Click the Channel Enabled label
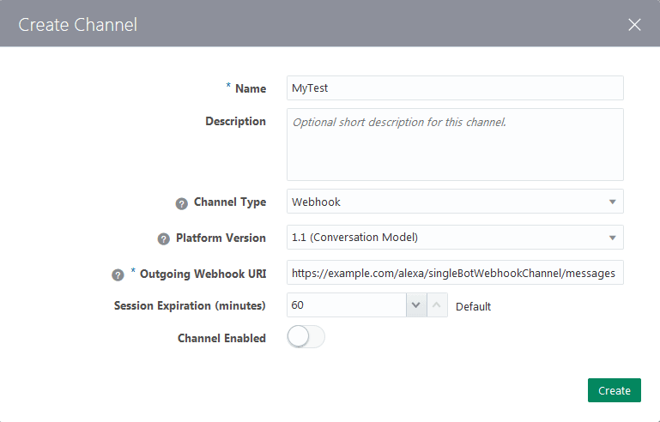Image resolution: width=660 pixels, height=422 pixels. (x=221, y=338)
